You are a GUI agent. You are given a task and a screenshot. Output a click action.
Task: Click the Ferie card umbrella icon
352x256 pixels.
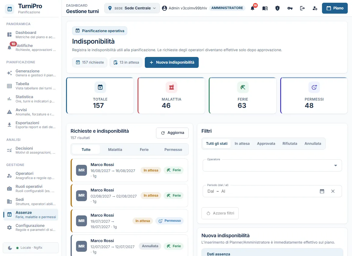tap(243, 87)
